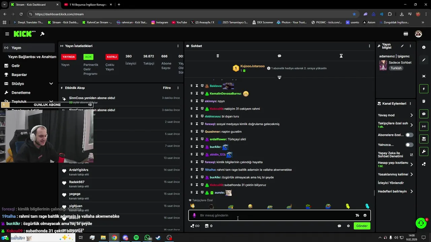This screenshot has height=242, width=431.
Task: Click the user avatar in top right
Action: 418,34
